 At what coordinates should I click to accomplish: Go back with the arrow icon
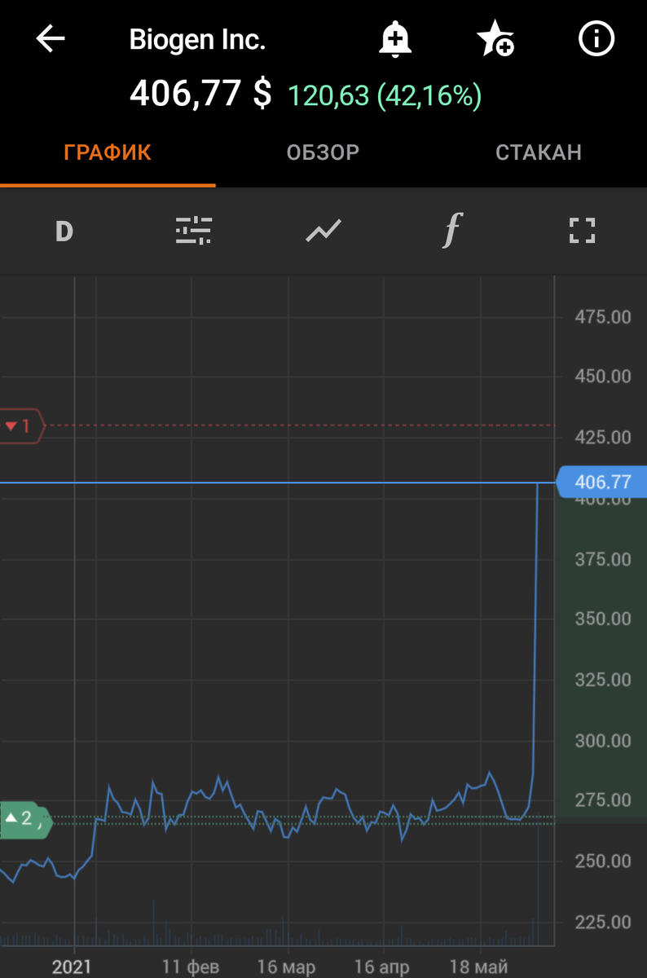[51, 39]
